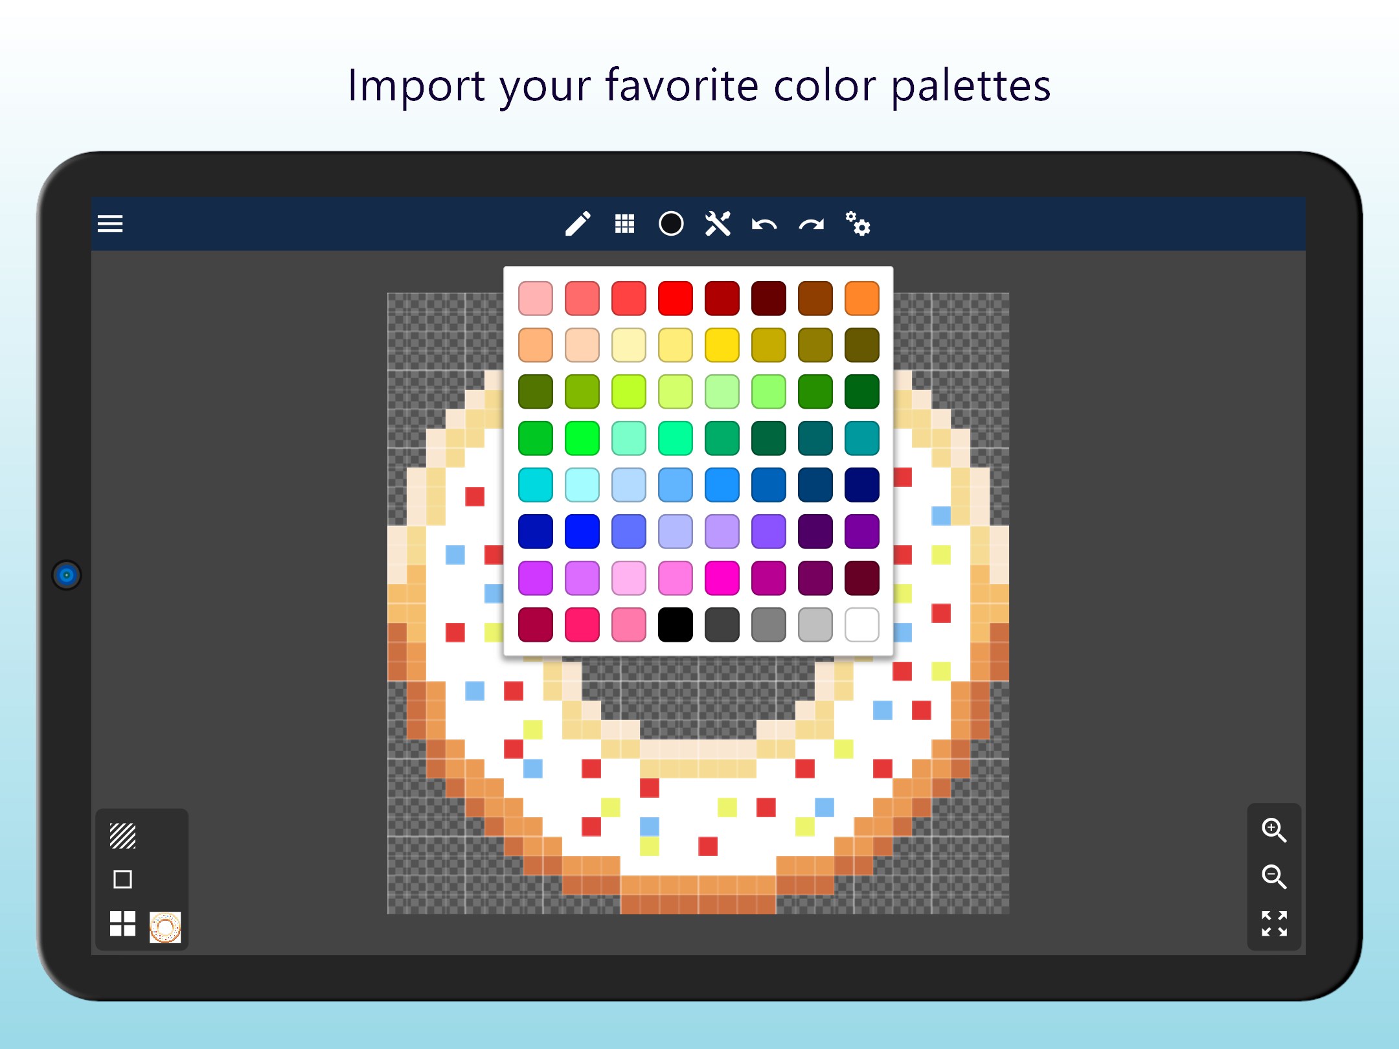Zoom out of the canvas

pyautogui.click(x=1274, y=877)
